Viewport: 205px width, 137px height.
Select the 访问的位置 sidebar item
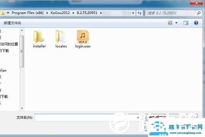(x=9, y=44)
